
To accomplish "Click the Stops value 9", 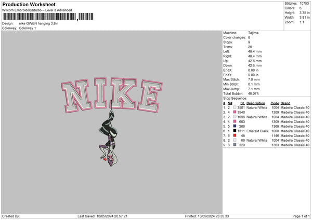I will (249, 42).
